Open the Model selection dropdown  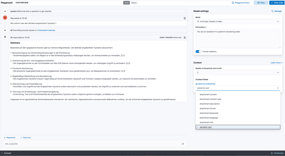pos(238,21)
